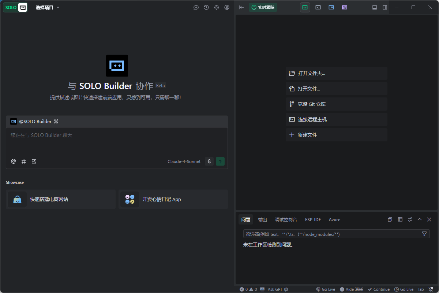The height and width of the screenshot is (293, 439).
Task: Switch to the 问题 tab
Action: [x=246, y=220]
